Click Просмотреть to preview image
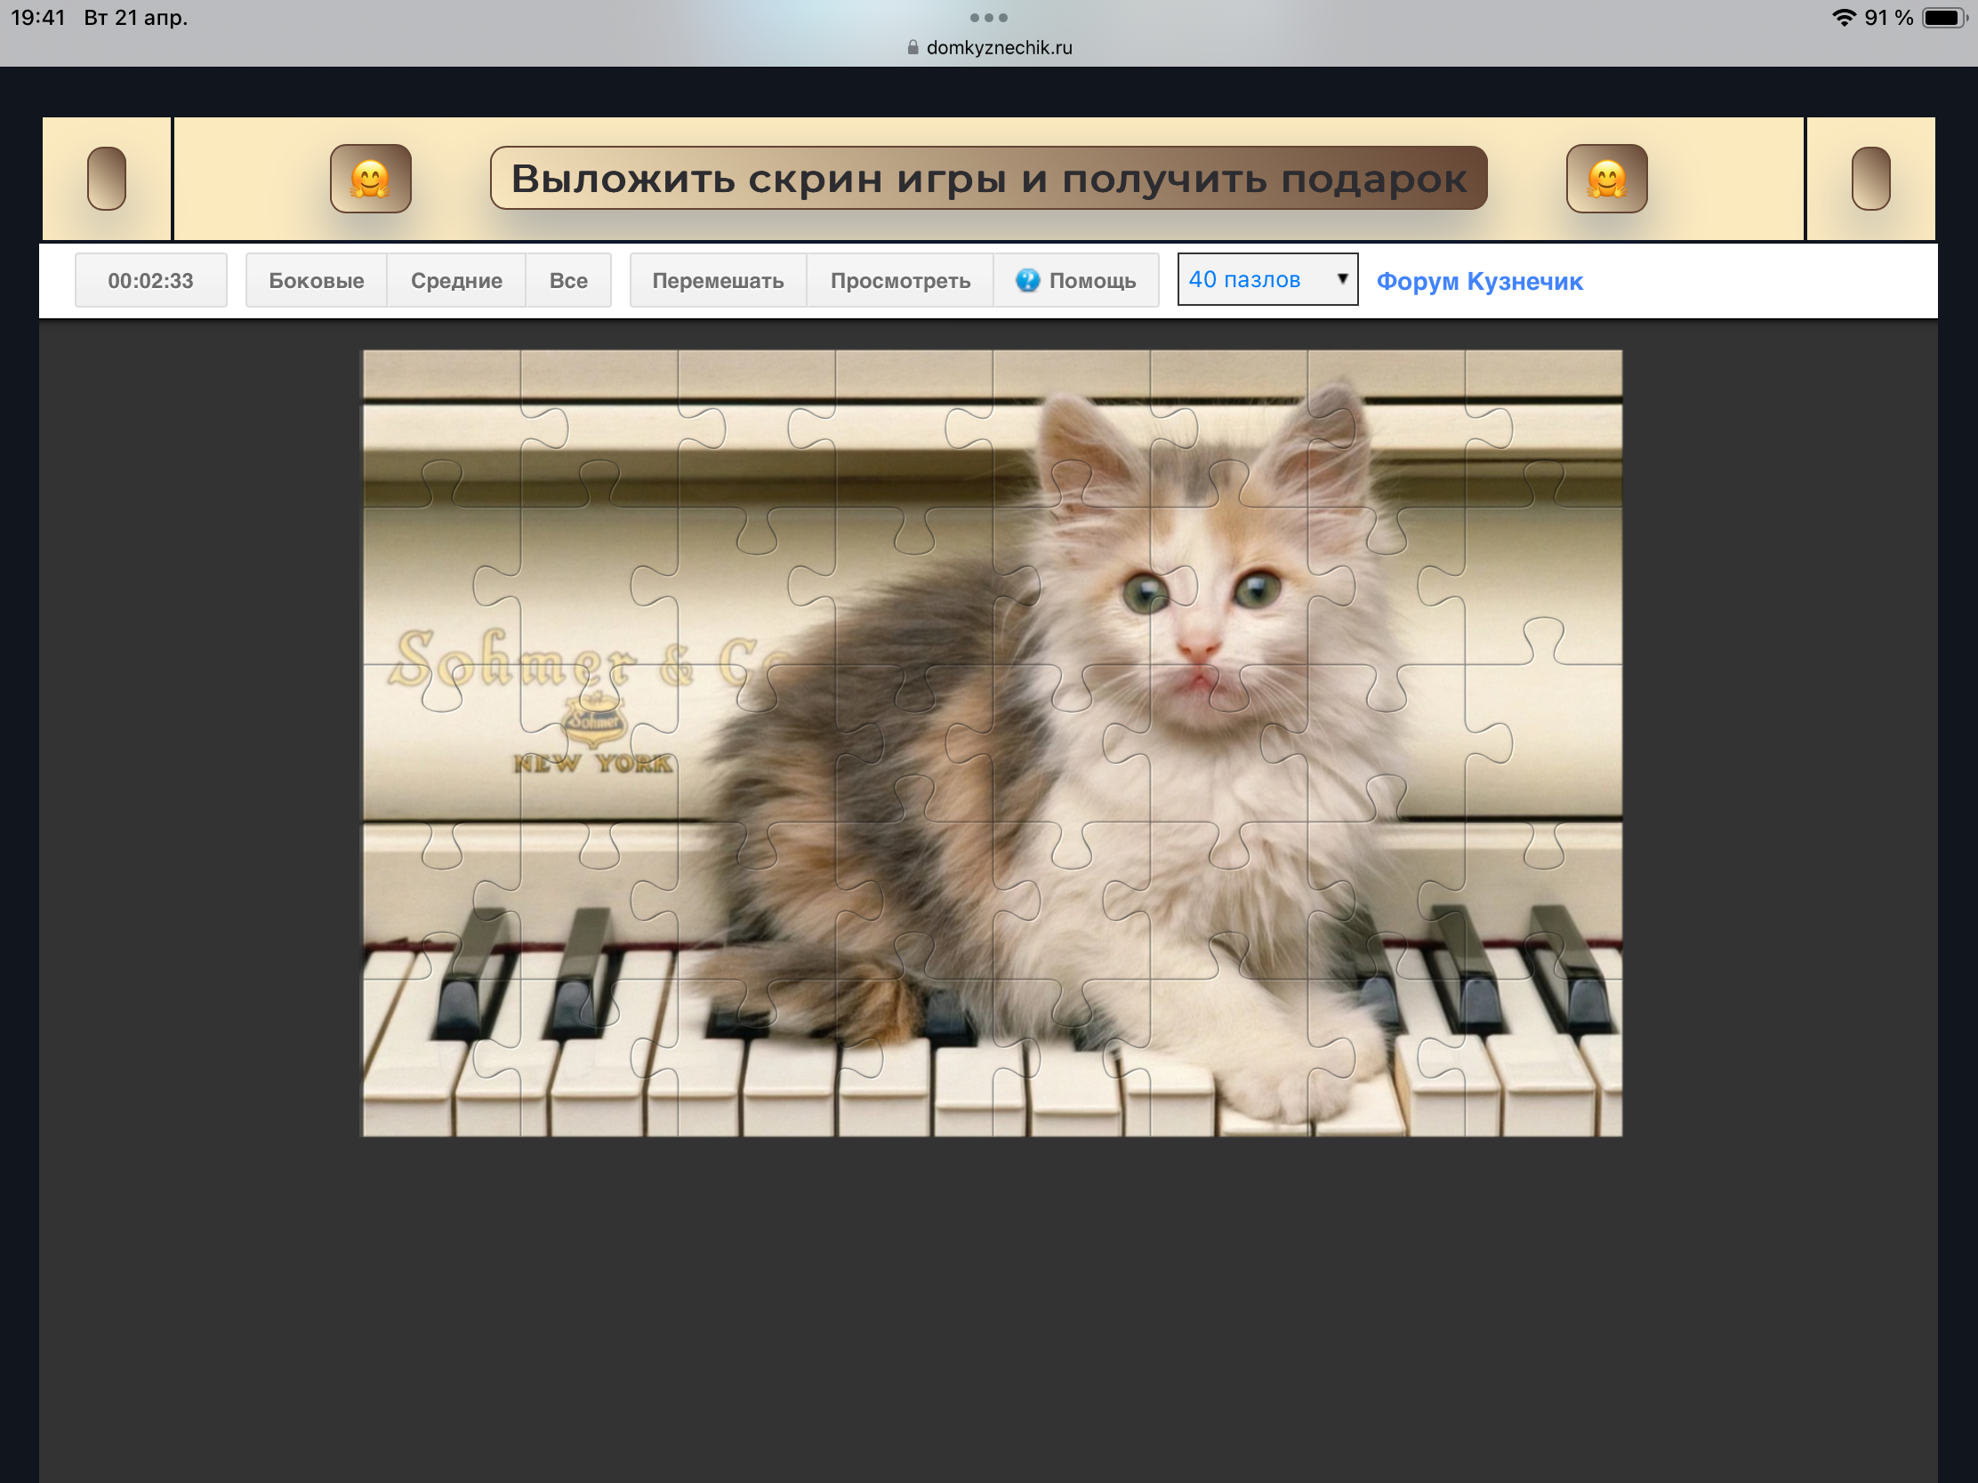 (899, 281)
